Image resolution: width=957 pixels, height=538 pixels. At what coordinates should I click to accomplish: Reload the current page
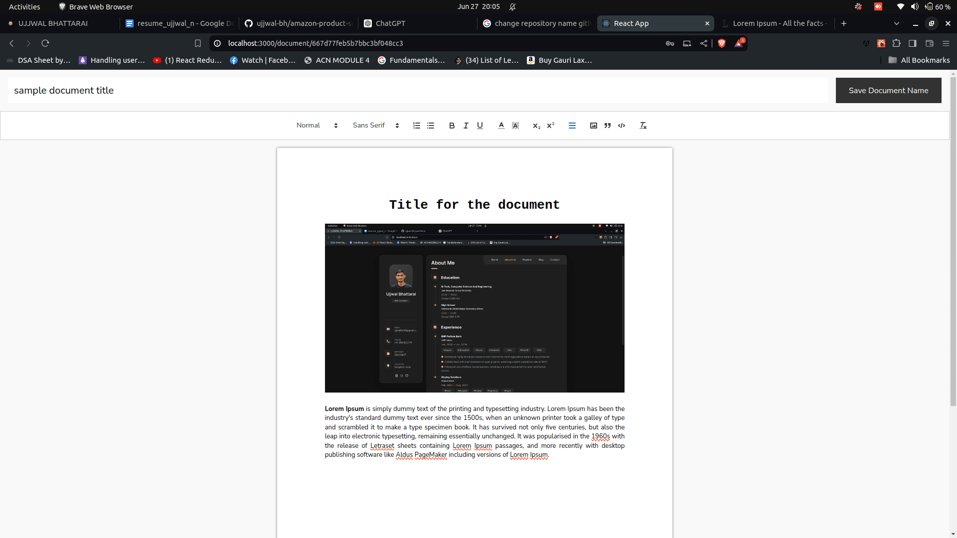tap(45, 43)
